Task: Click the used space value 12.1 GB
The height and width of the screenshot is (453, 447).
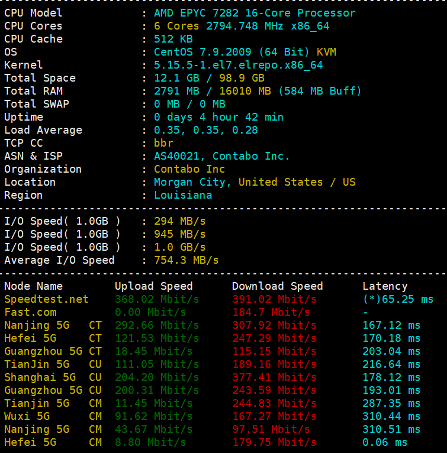Action: pyautogui.click(x=176, y=78)
